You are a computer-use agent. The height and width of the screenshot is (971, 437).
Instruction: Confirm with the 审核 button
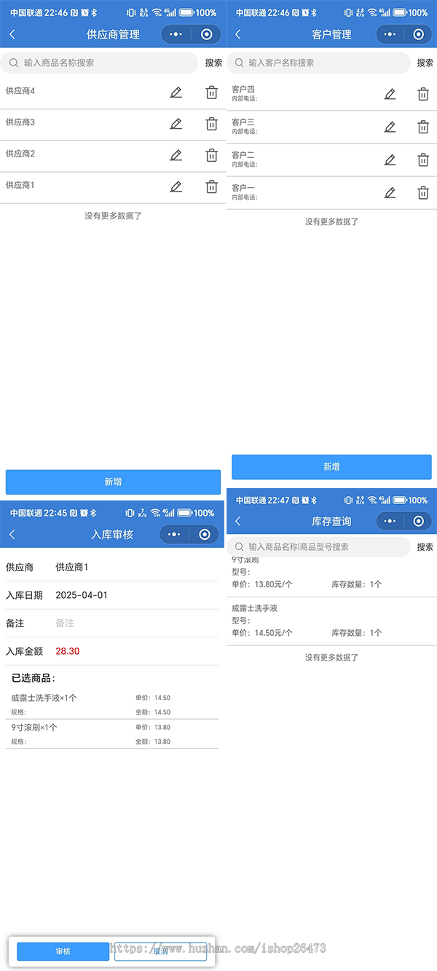tap(63, 951)
